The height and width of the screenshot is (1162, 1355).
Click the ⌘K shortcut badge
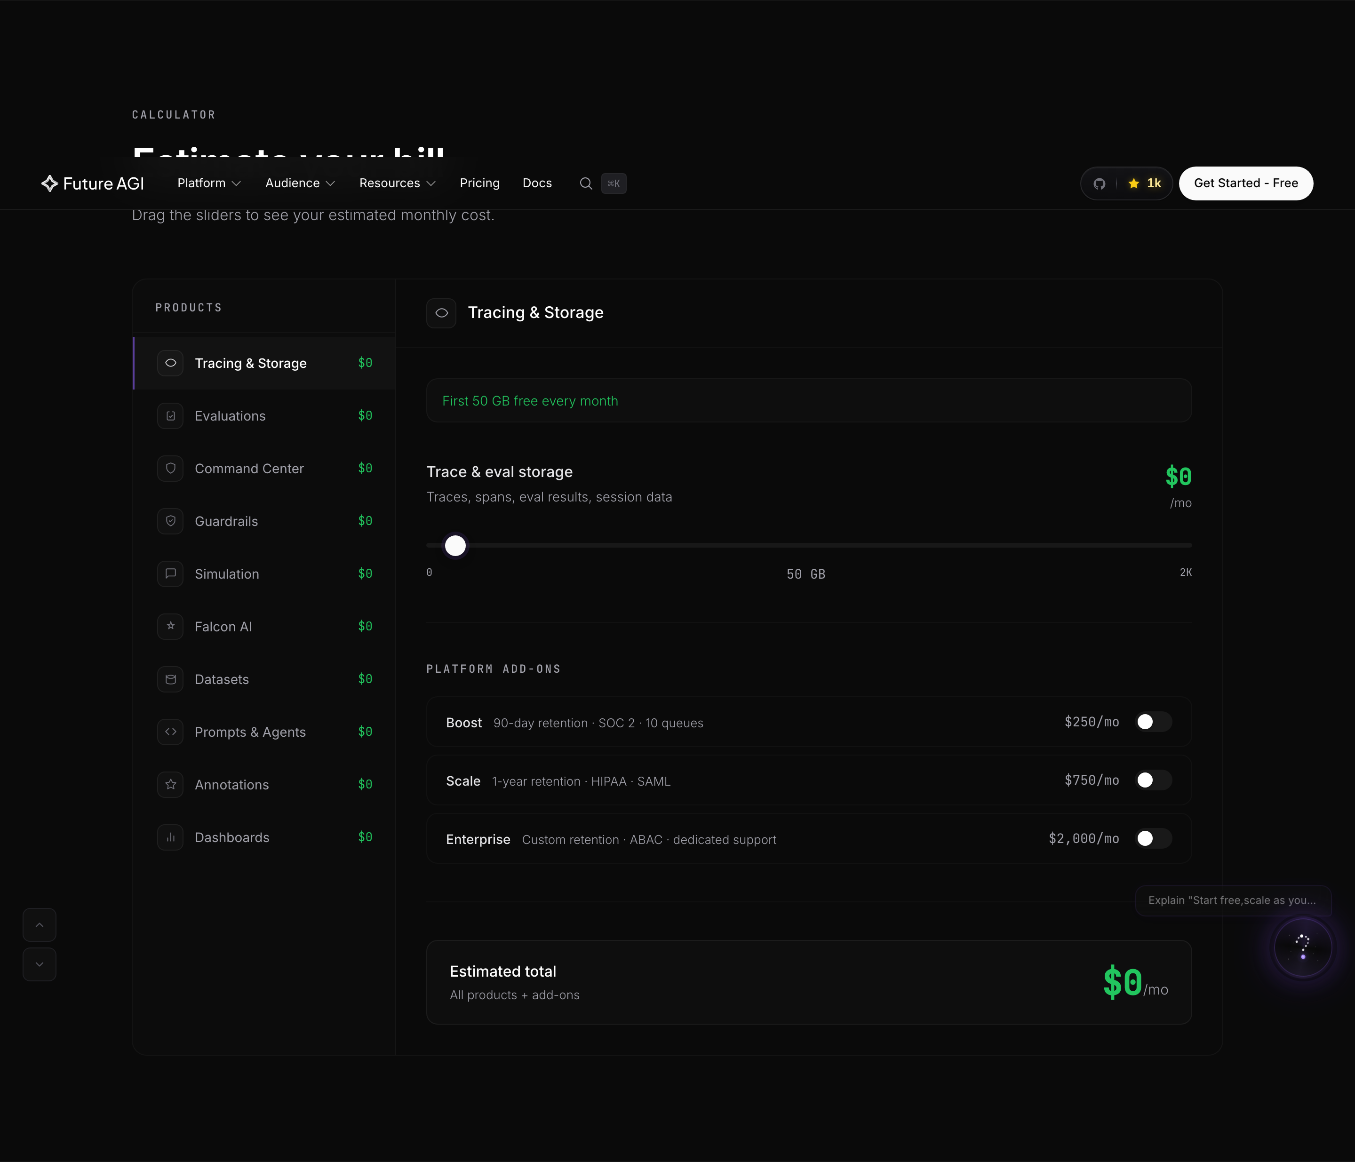pyautogui.click(x=614, y=184)
